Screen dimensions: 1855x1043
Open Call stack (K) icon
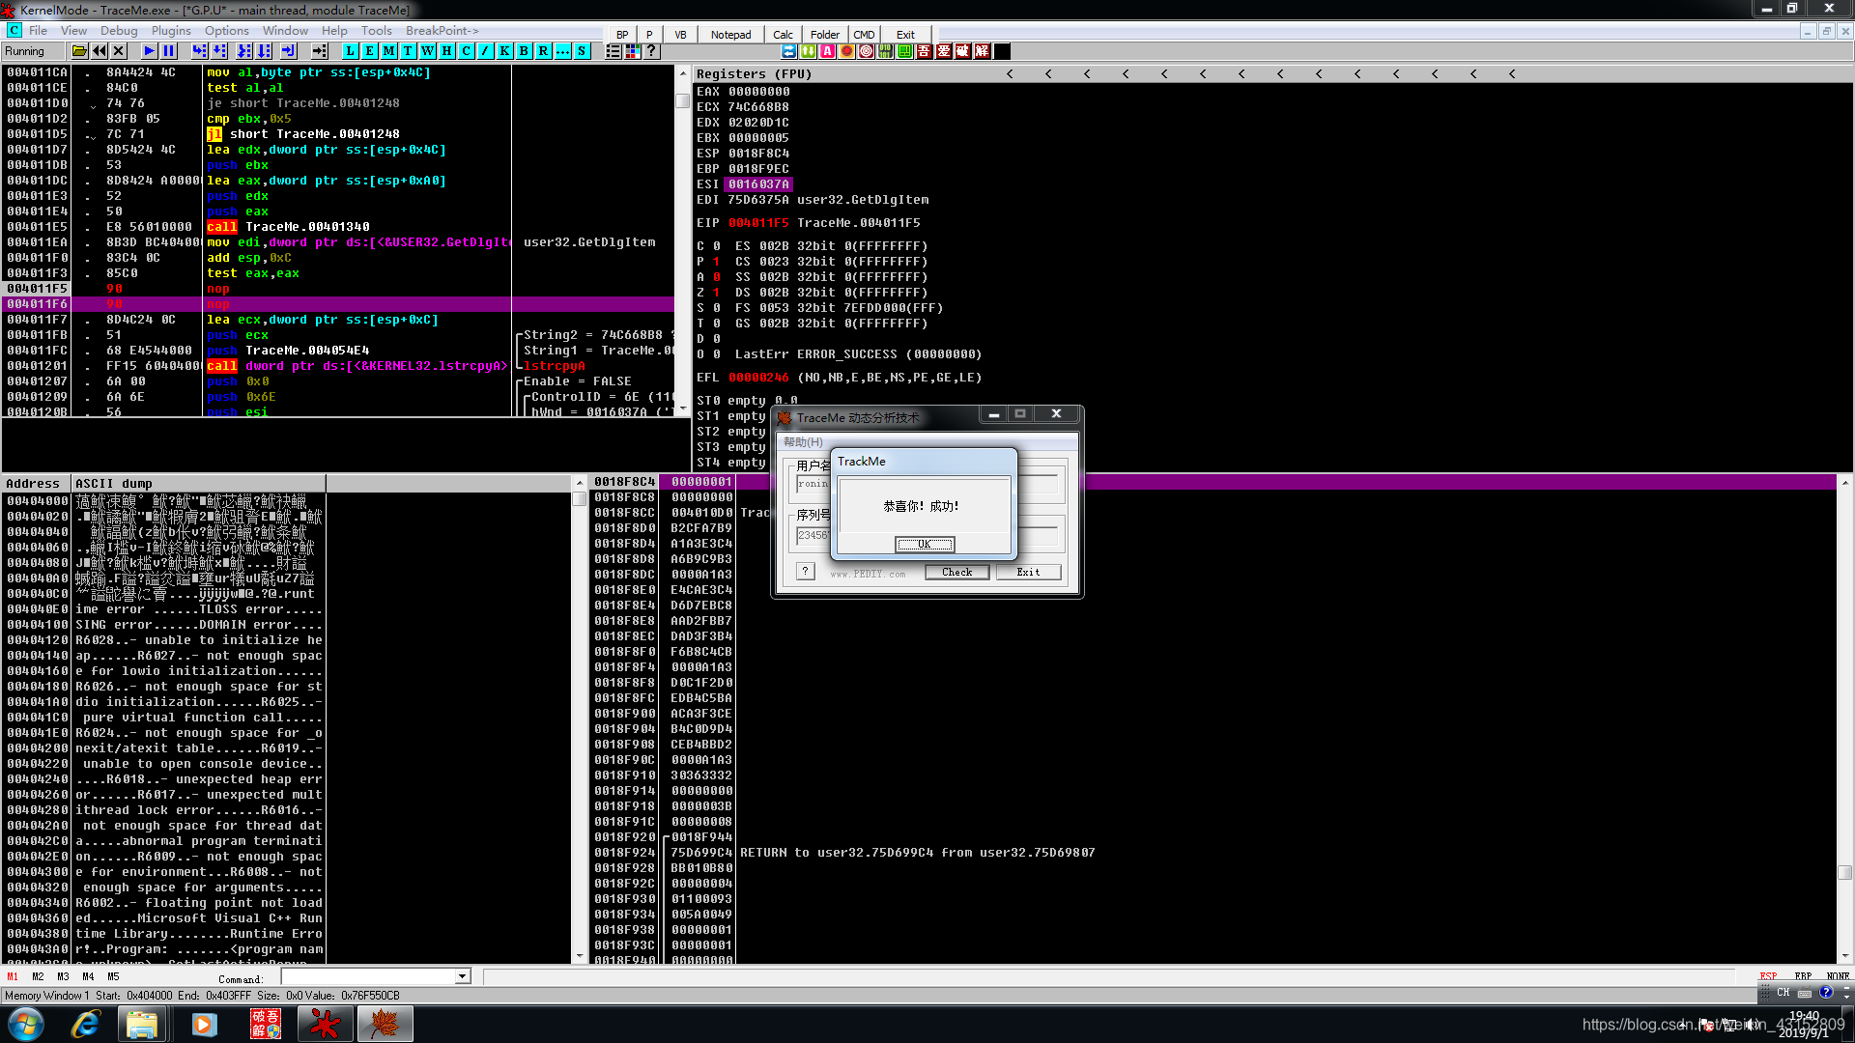504,51
